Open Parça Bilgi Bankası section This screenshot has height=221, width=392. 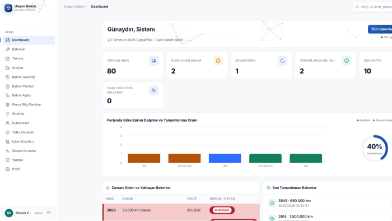pyautogui.click(x=29, y=105)
